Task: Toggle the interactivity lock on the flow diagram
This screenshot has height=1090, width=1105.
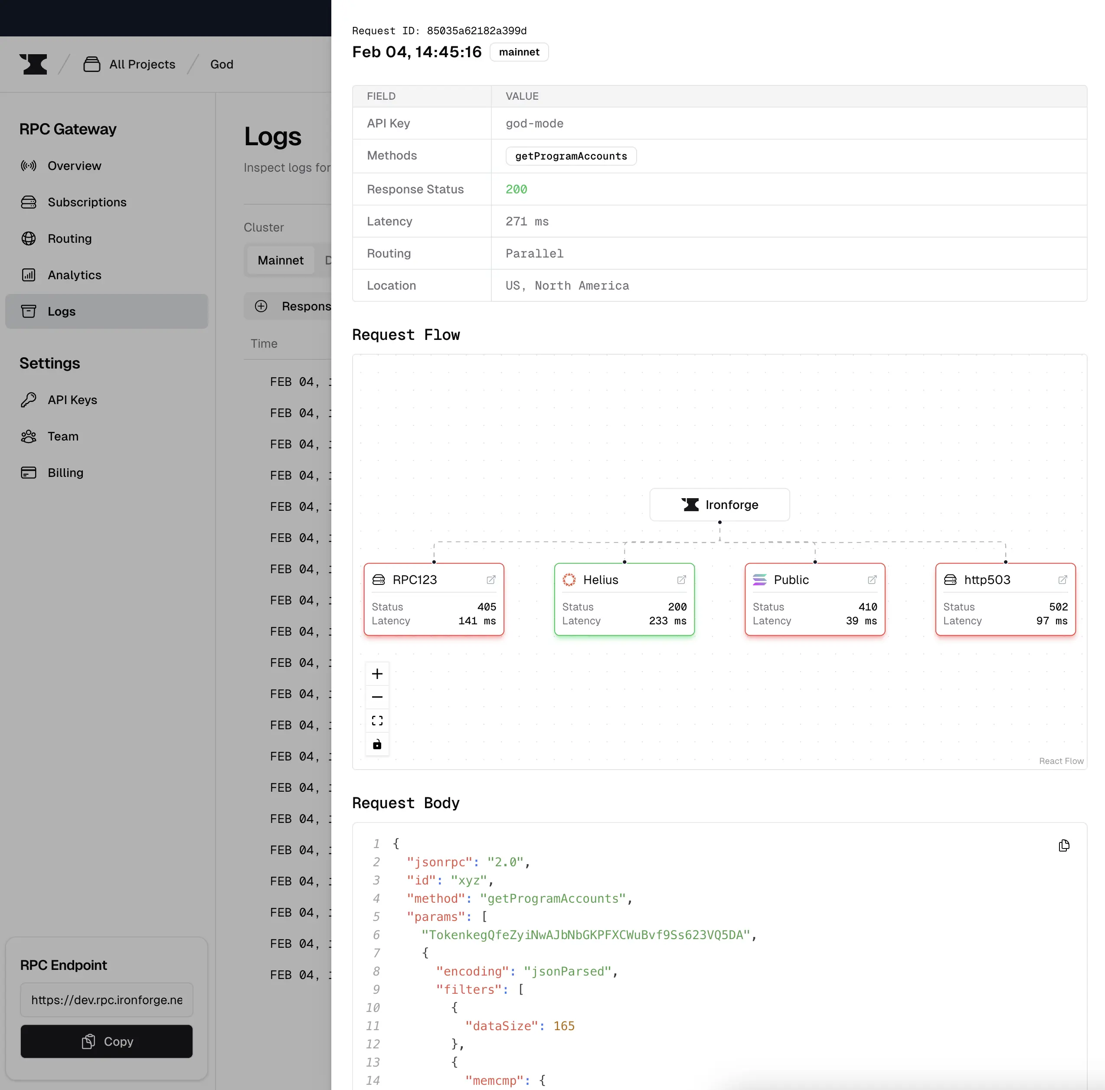Action: (x=377, y=744)
